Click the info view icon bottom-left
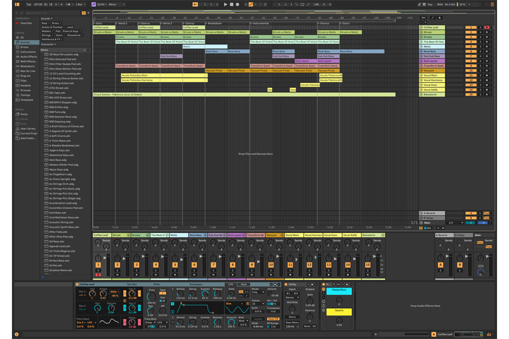Screen dimensions: 509x339 [16, 334]
